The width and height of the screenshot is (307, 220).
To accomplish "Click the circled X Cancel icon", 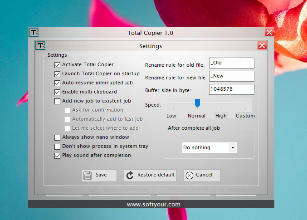I will point(190,175).
